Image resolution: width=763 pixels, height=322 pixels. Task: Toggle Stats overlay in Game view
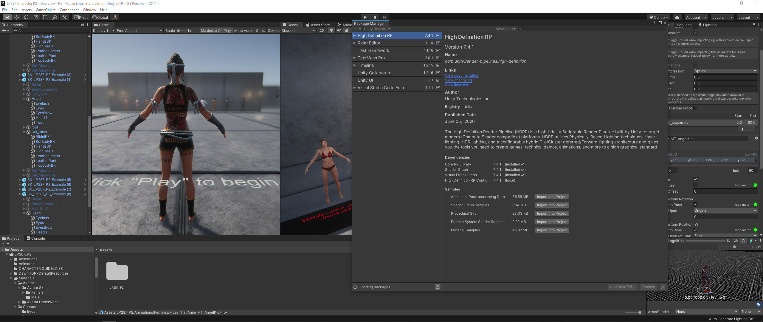pos(260,30)
